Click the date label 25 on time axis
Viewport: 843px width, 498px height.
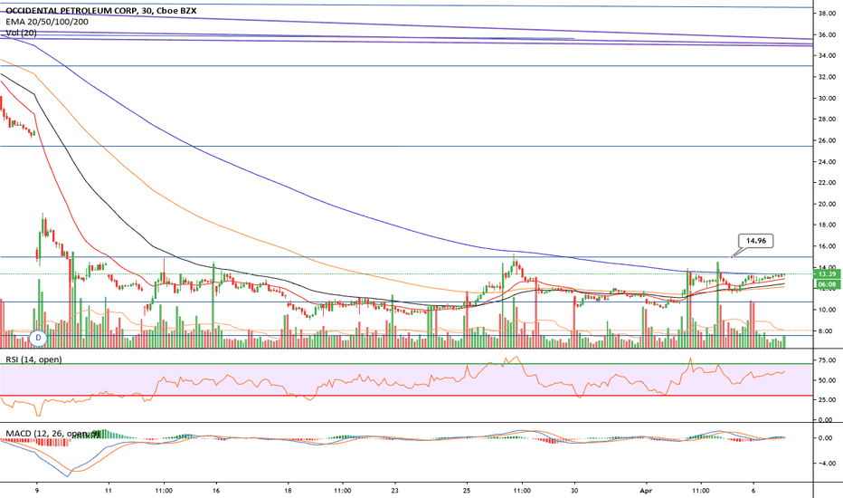point(467,491)
